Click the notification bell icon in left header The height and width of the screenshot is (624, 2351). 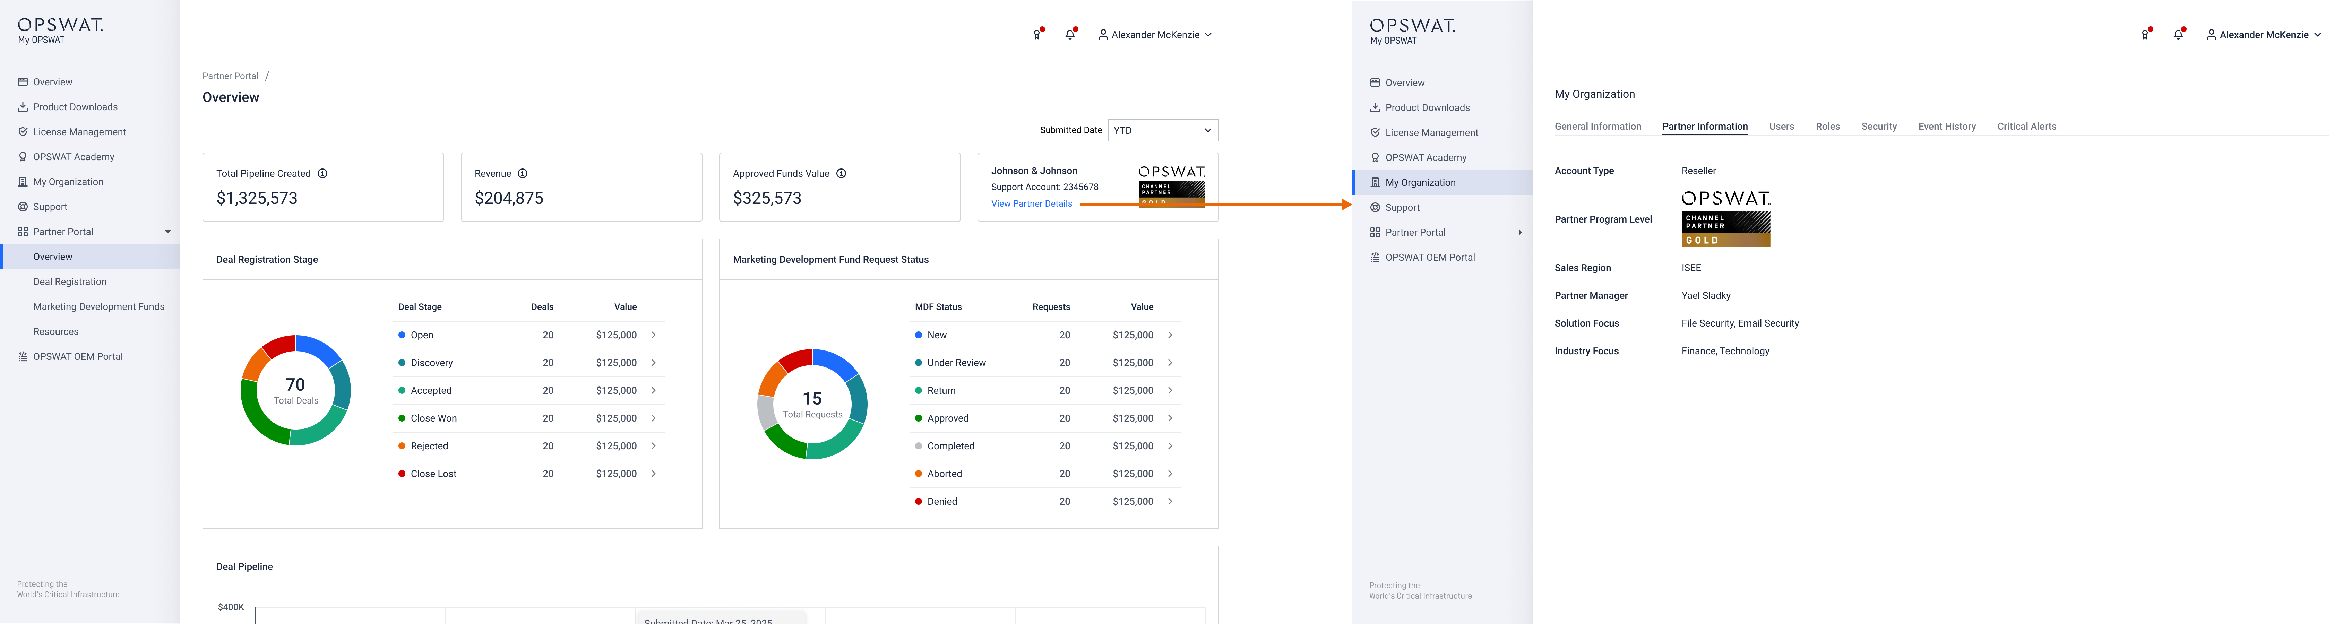[x=1070, y=35]
